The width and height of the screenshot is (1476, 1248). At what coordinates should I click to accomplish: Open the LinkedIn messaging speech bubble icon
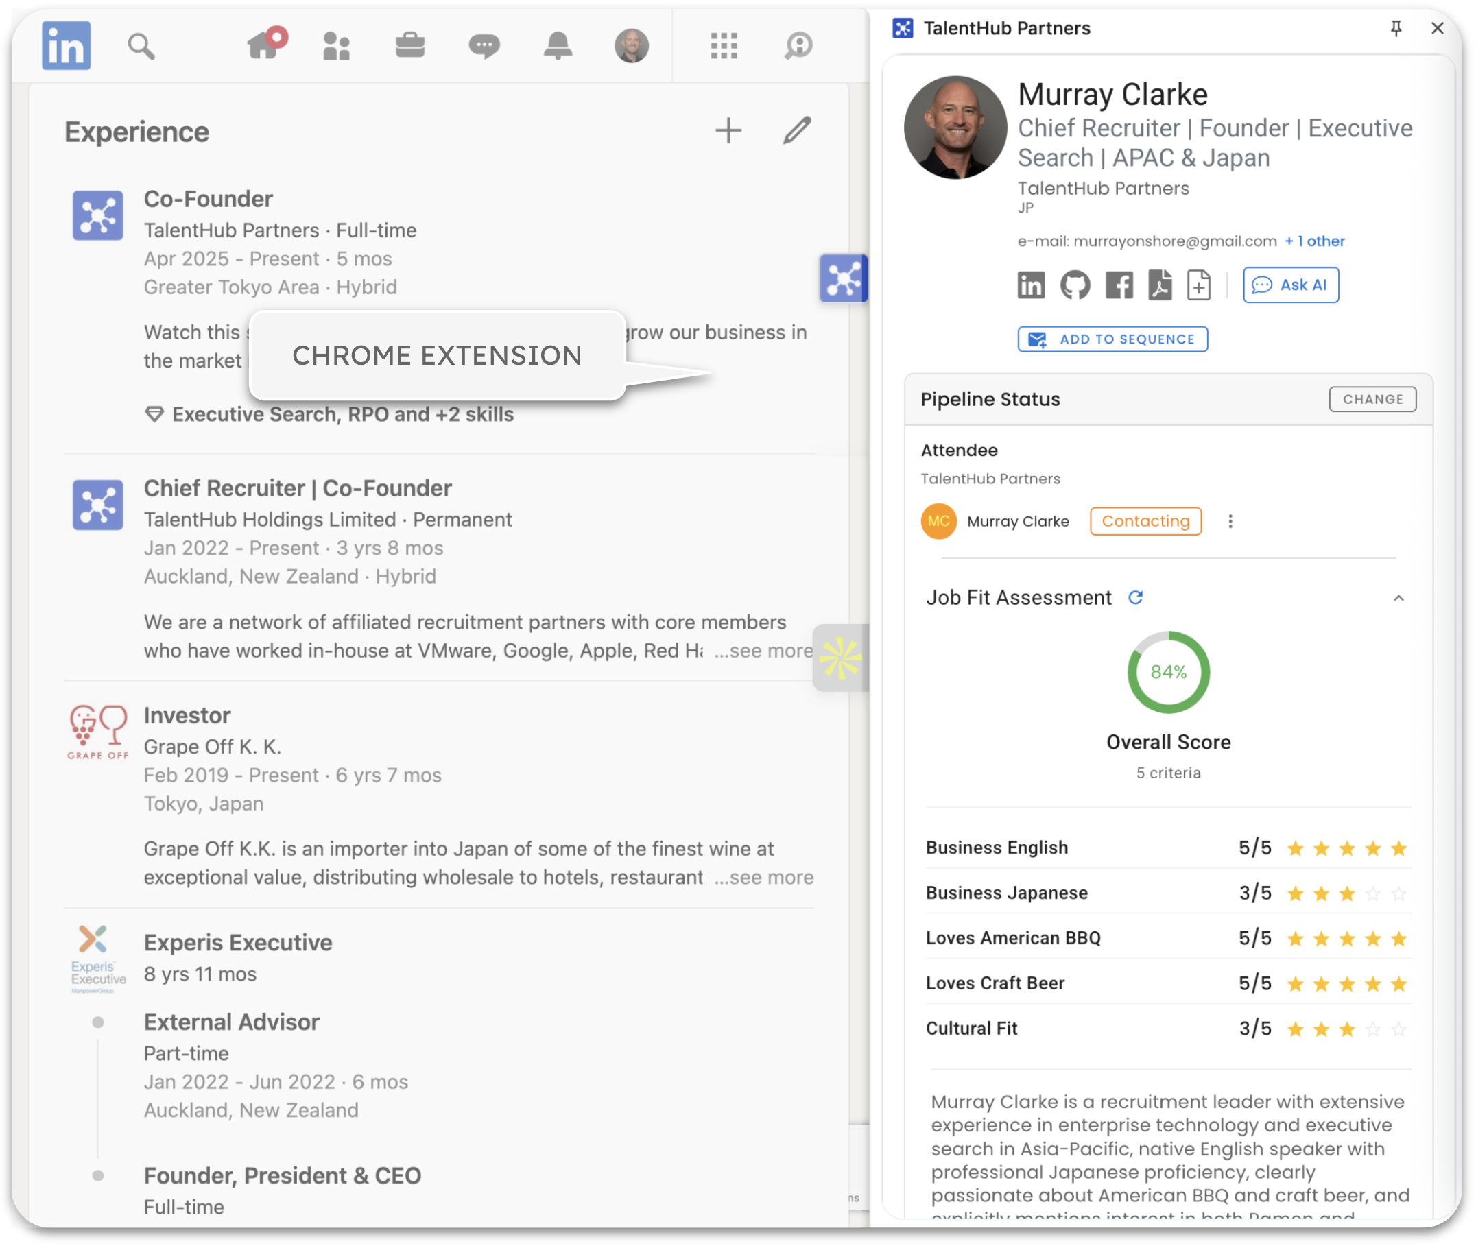point(484,47)
